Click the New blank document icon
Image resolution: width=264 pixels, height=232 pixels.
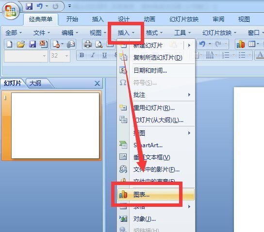click(x=9, y=45)
